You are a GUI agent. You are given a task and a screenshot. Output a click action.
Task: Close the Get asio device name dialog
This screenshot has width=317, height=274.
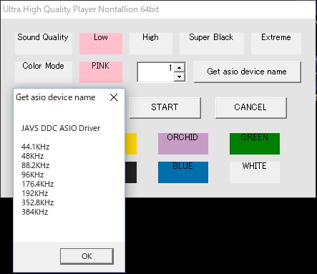(x=114, y=97)
